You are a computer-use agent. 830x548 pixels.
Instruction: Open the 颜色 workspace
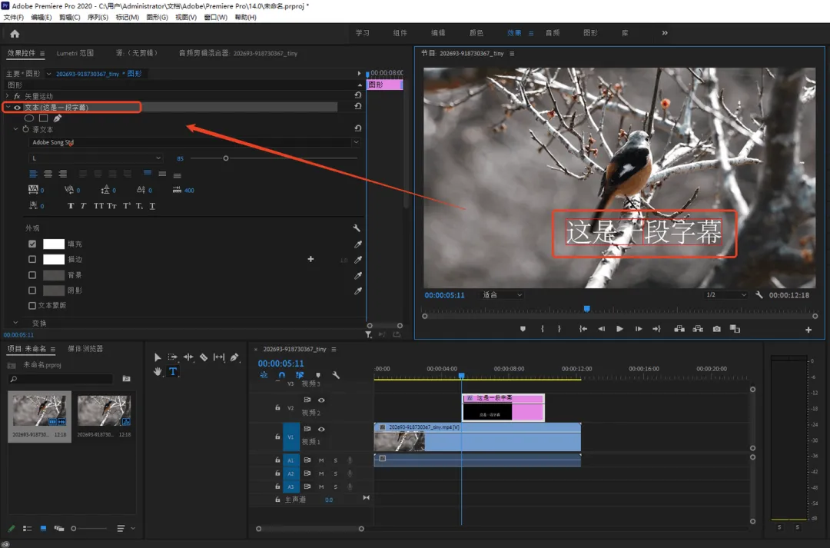(476, 33)
